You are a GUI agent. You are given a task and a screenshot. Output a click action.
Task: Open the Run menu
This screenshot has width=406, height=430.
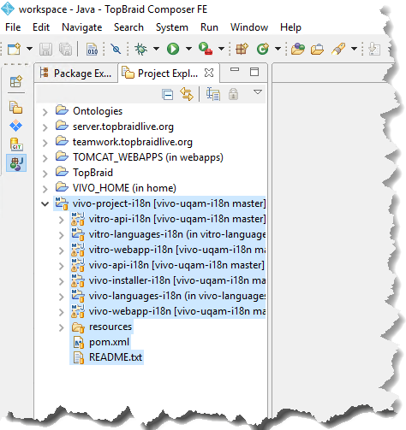(209, 27)
